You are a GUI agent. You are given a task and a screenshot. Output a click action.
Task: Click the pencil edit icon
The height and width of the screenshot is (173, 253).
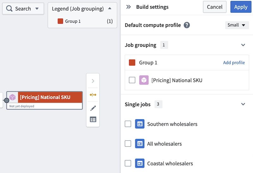93,108
